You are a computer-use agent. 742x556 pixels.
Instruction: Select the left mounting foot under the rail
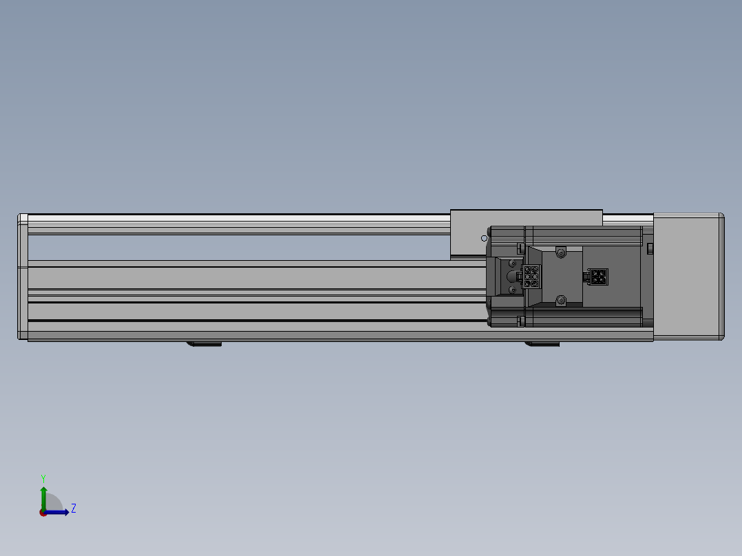coord(204,343)
